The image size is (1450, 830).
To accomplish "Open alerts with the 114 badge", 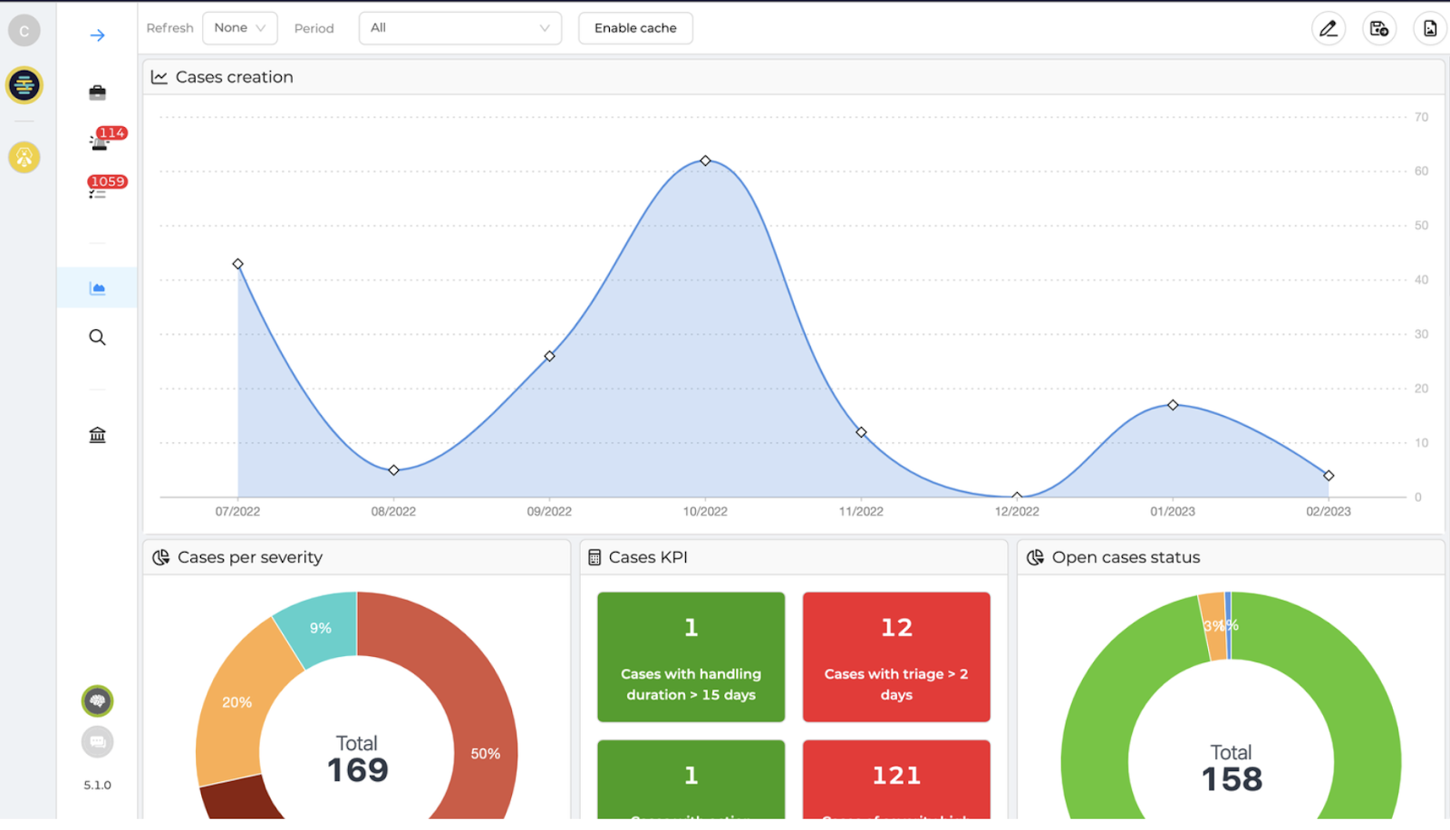I will tap(100, 141).
